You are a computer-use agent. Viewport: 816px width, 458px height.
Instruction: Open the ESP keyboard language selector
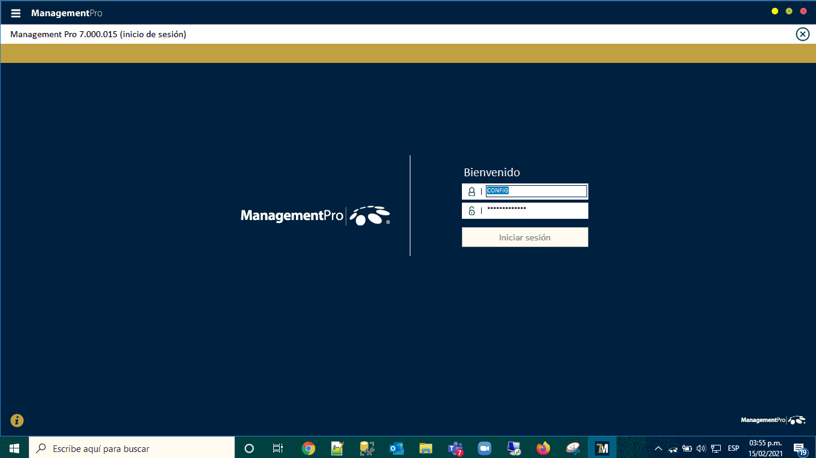tap(733, 448)
